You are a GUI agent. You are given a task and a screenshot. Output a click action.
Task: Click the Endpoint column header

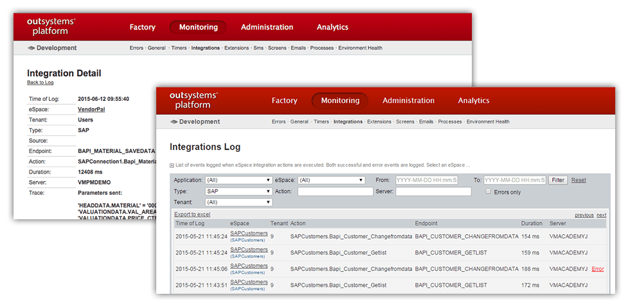[426, 223]
